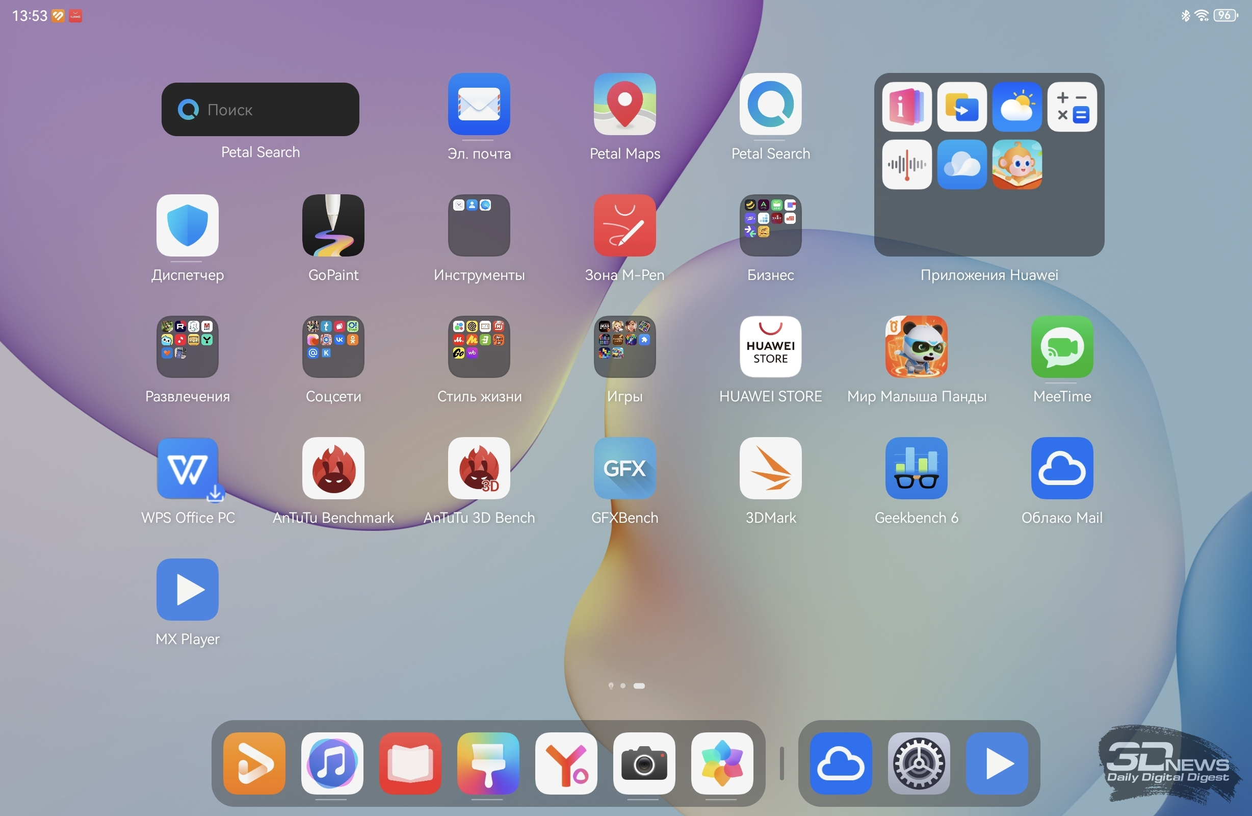Launch AnTuTu Benchmark

[333, 468]
